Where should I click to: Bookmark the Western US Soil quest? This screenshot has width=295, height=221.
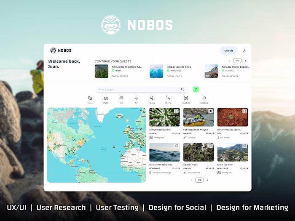click(x=244, y=111)
